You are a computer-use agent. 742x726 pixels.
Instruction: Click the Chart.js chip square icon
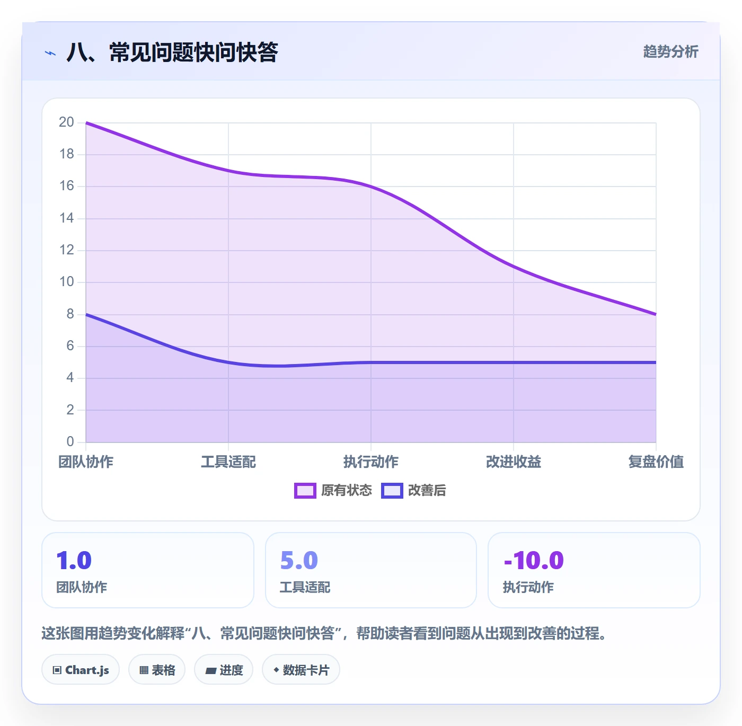pyautogui.click(x=57, y=670)
